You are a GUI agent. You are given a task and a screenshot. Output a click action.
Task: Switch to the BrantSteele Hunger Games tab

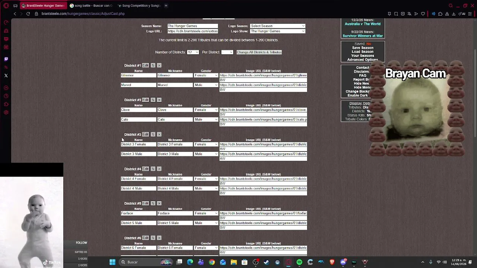click(x=43, y=6)
